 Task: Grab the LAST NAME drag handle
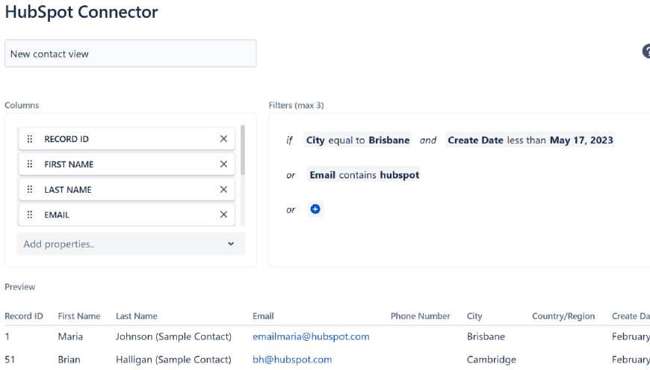click(30, 190)
